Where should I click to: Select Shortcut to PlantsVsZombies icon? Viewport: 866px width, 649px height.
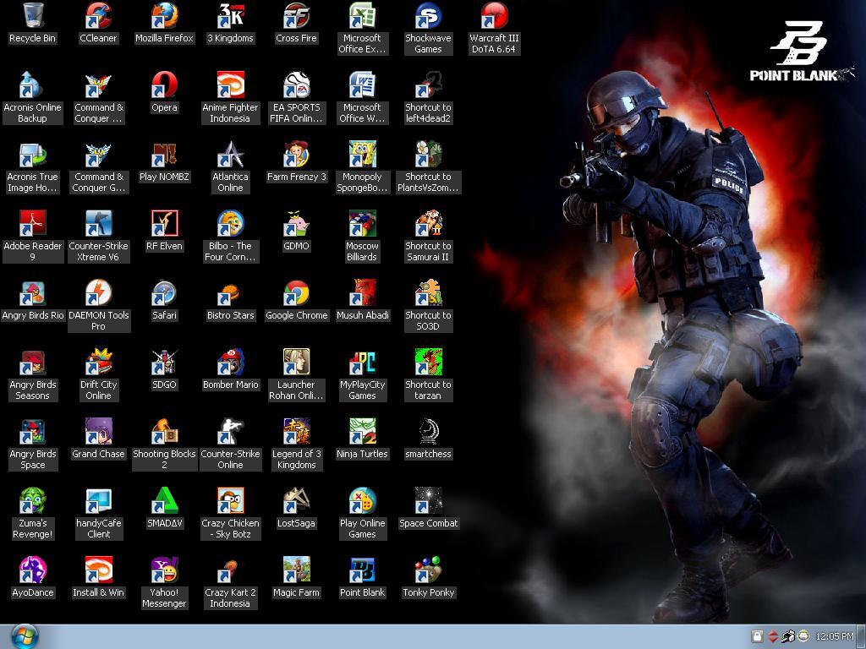coord(428,155)
